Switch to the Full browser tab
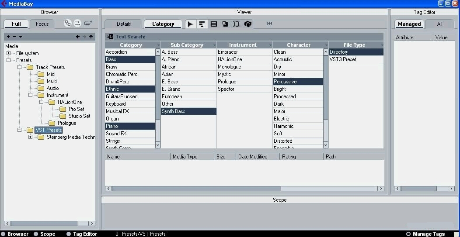460x237 pixels. click(17, 24)
